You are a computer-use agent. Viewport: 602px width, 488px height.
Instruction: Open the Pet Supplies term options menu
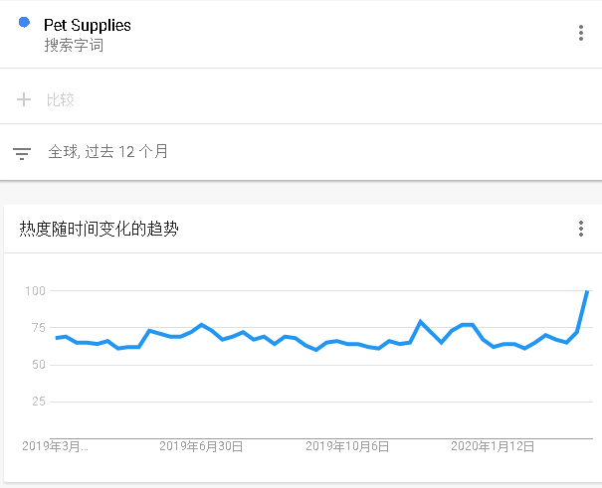coord(581,33)
